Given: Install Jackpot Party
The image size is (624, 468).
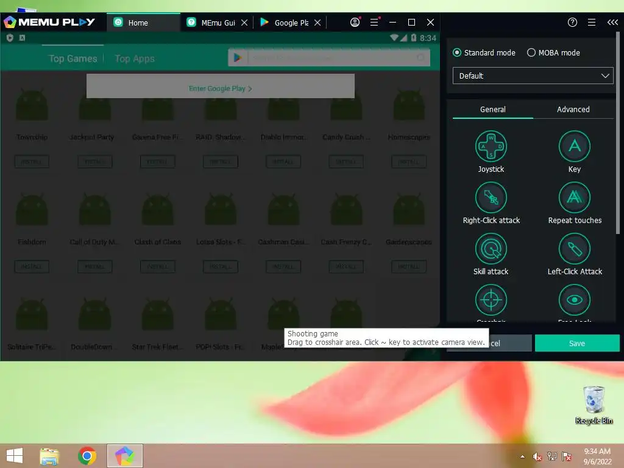Looking at the screenshot, I should [x=94, y=161].
